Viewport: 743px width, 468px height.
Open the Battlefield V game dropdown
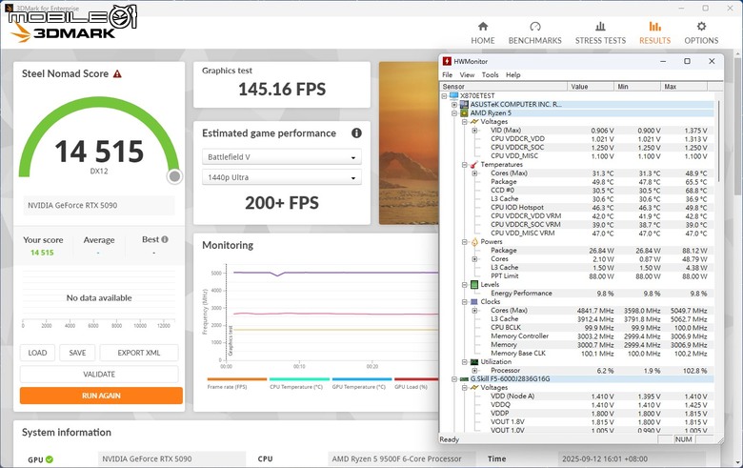281,157
